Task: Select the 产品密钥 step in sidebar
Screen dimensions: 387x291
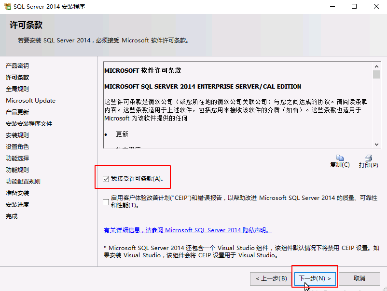Action: pos(17,66)
